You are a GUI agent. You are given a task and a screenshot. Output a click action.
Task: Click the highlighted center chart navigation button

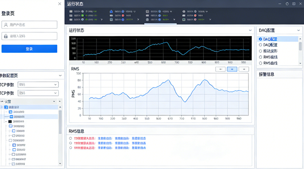click(232, 69)
